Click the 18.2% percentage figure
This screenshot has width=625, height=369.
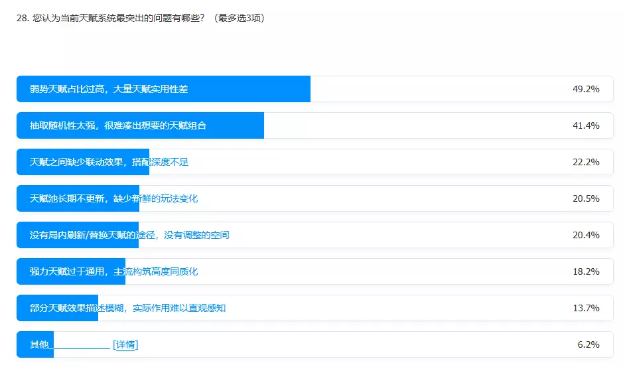[586, 271]
